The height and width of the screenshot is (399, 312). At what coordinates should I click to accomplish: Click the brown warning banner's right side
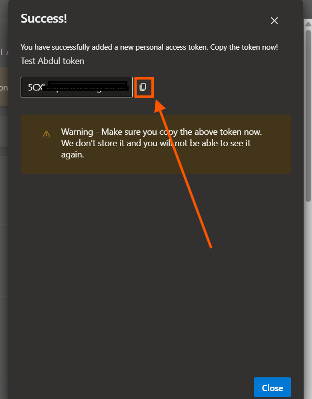click(x=277, y=144)
